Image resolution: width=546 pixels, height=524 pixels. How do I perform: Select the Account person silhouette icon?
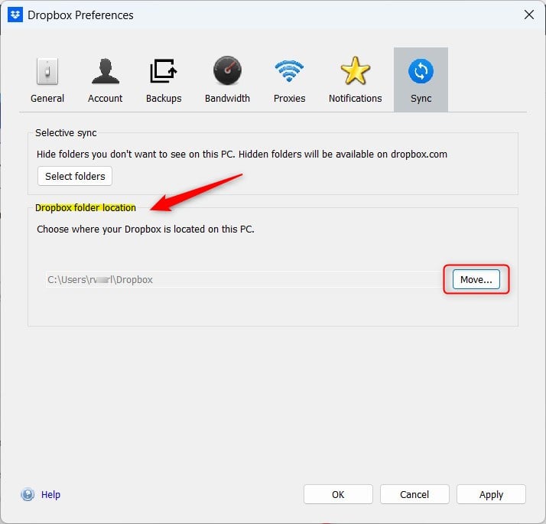coord(106,71)
